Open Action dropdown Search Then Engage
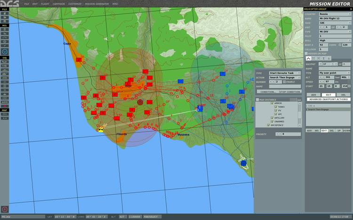 click(285, 77)
